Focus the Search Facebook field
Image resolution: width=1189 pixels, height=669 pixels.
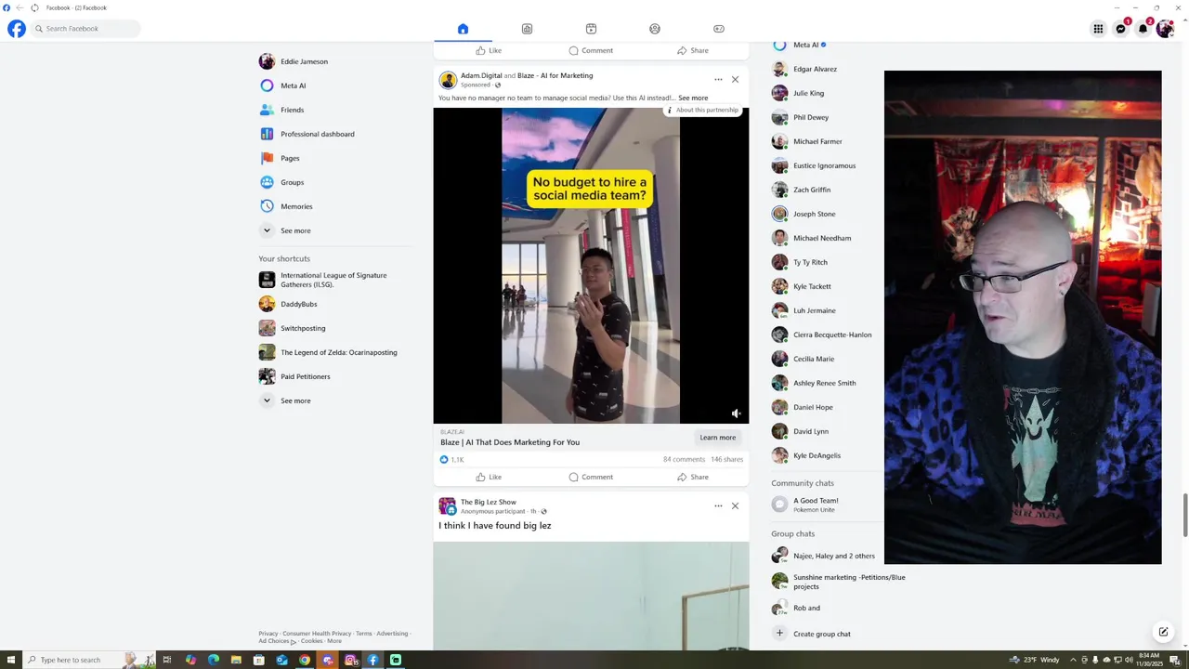[x=85, y=29]
